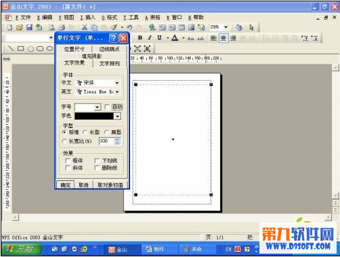Select the Rounded rectangle drawing tool
The height and width of the screenshot is (257, 340).
[x=40, y=48]
